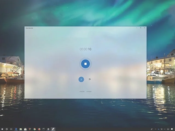Screen dimensions: 175x131
Task: Minimize the Voice Recorder window
Action: 137,28
